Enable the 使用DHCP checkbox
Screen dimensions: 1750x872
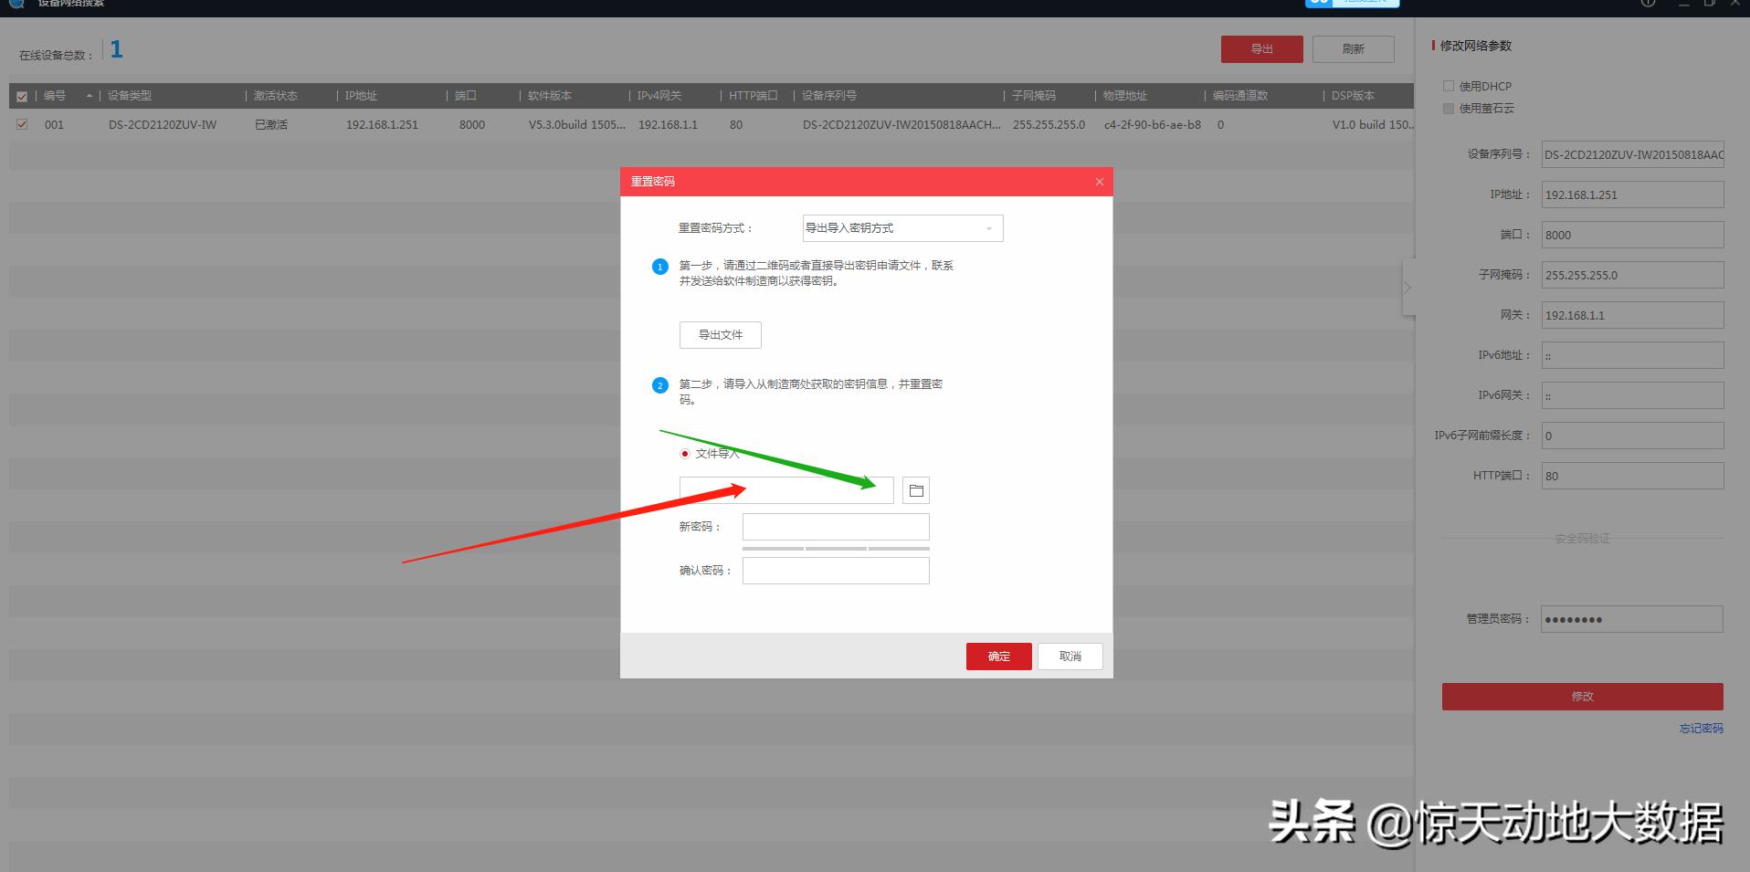1448,85
